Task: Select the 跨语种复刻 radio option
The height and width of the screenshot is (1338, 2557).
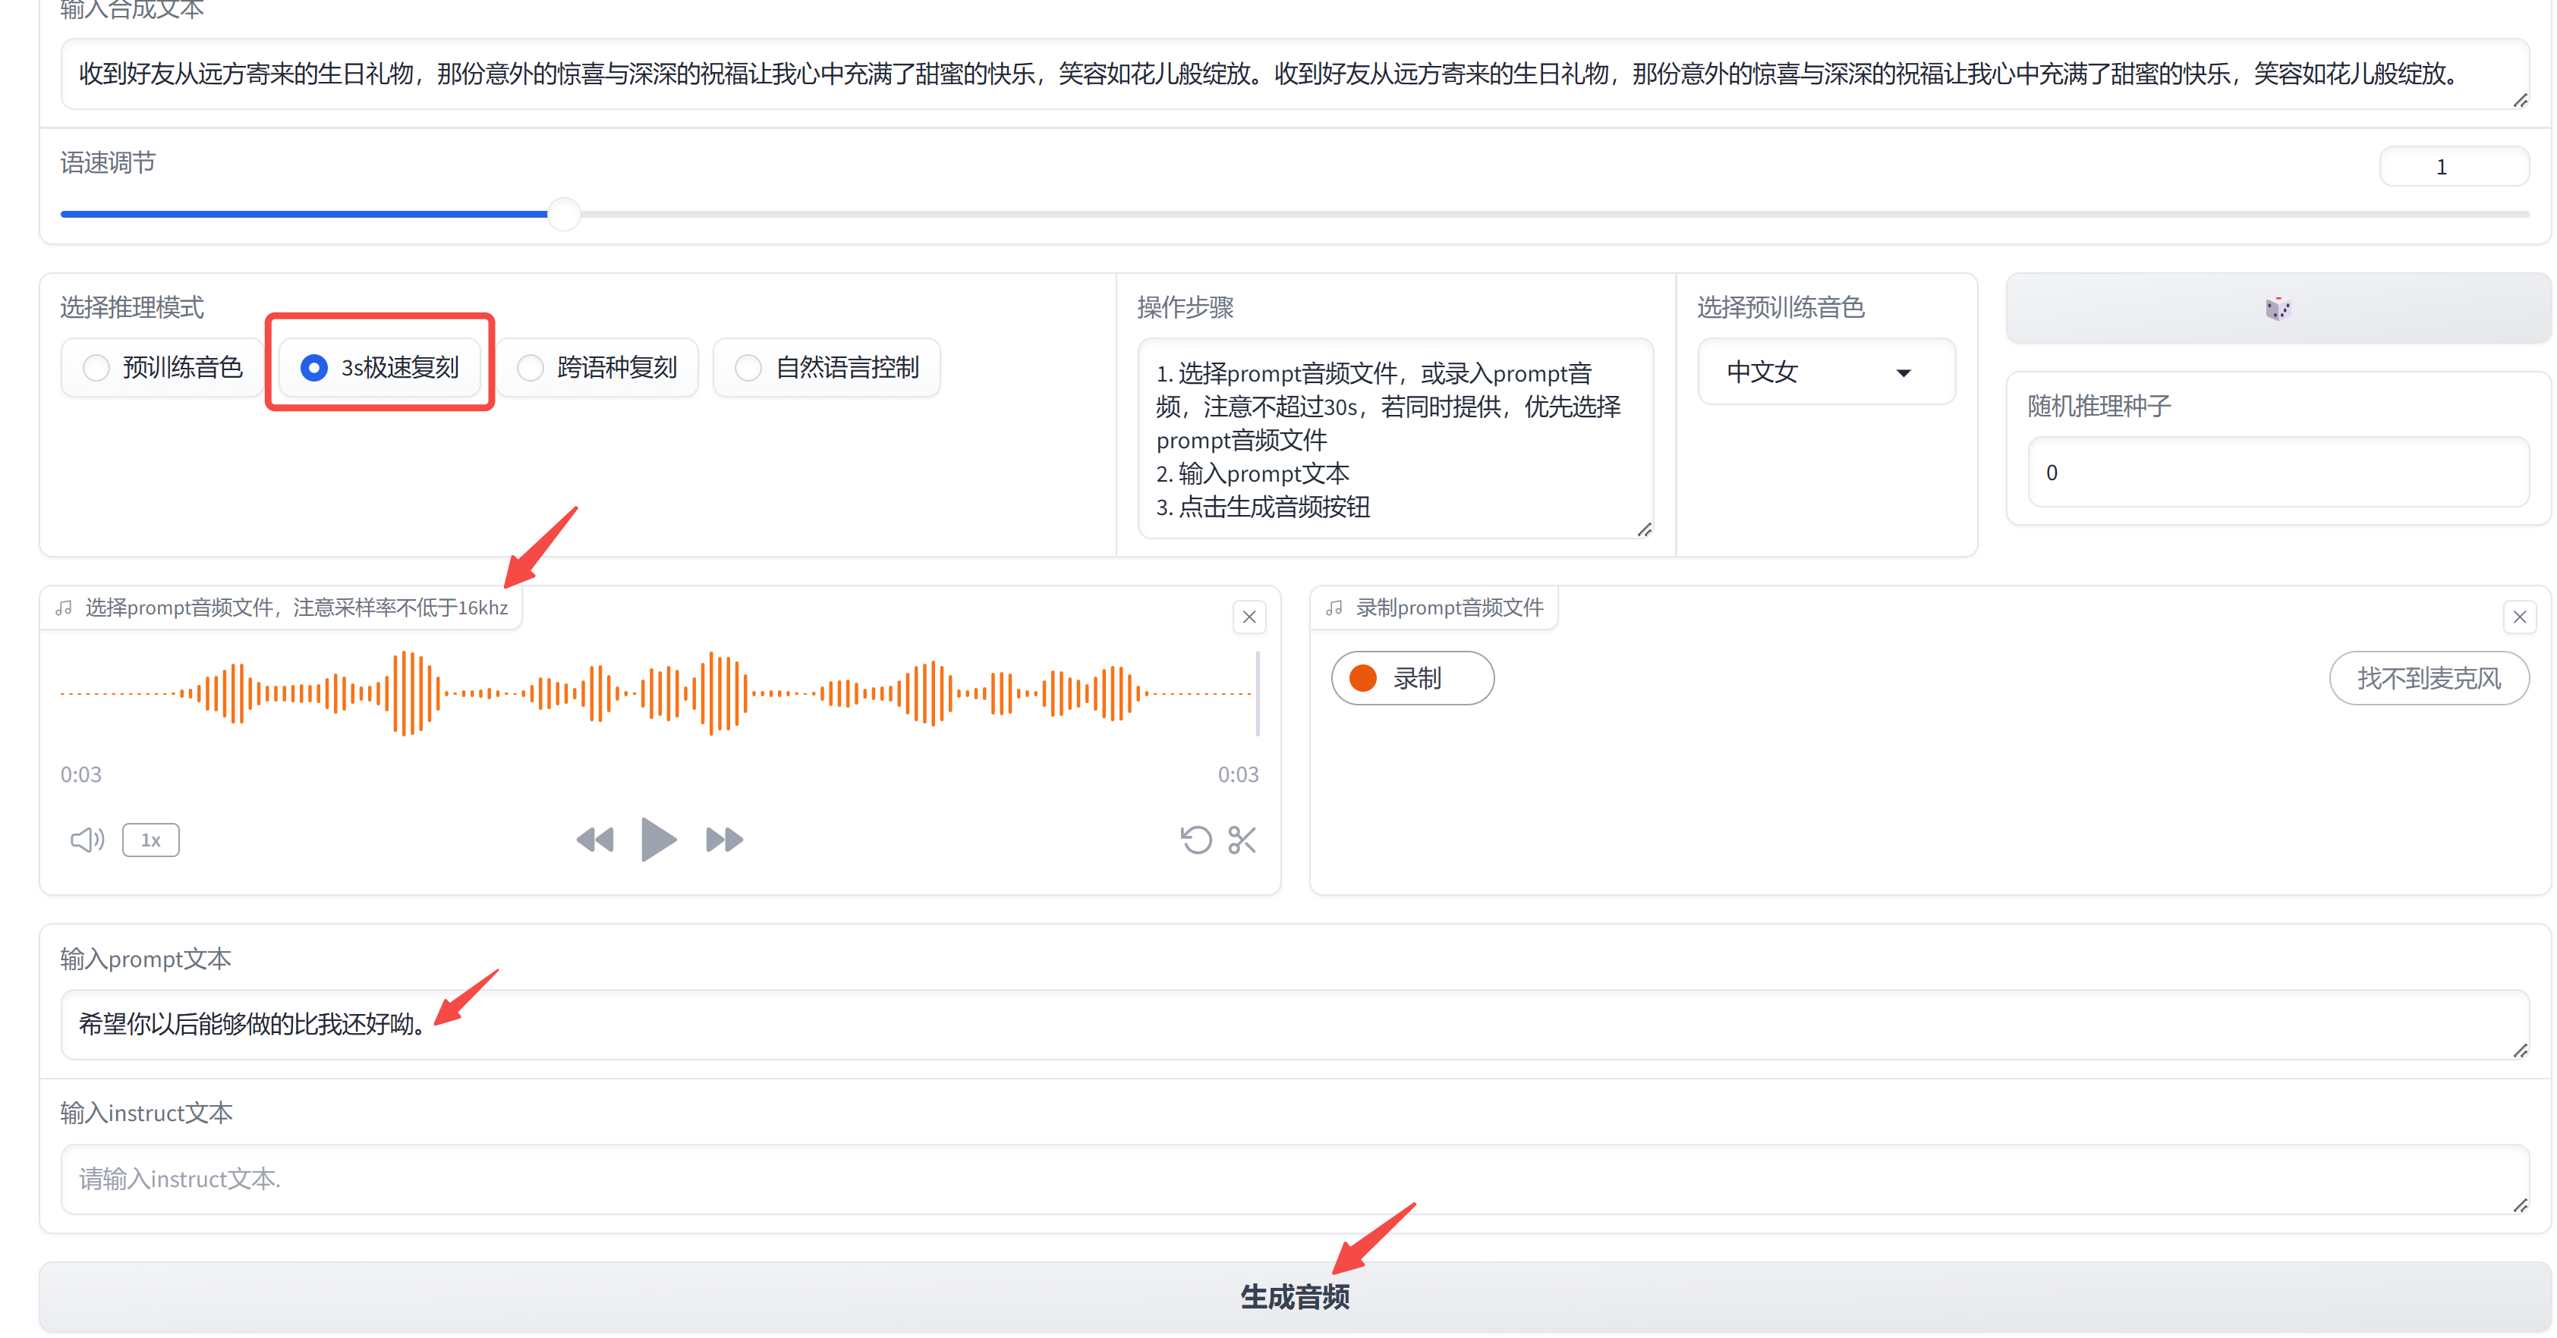Action: pyautogui.click(x=597, y=368)
